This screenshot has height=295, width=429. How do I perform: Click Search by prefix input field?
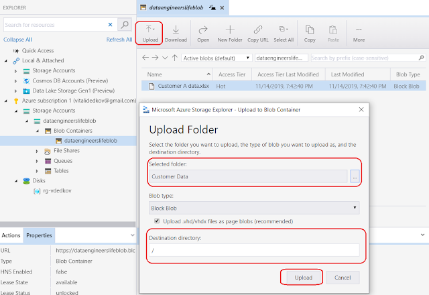364,58
